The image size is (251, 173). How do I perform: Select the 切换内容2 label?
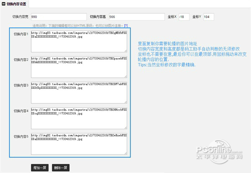click(21, 60)
